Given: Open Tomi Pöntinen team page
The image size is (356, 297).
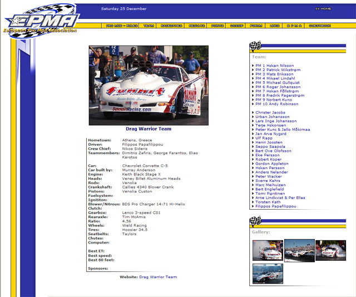Looking at the screenshot, I should click(x=270, y=193).
